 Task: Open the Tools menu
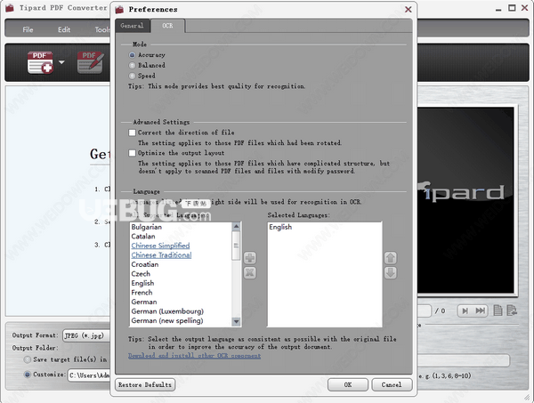pos(102,29)
